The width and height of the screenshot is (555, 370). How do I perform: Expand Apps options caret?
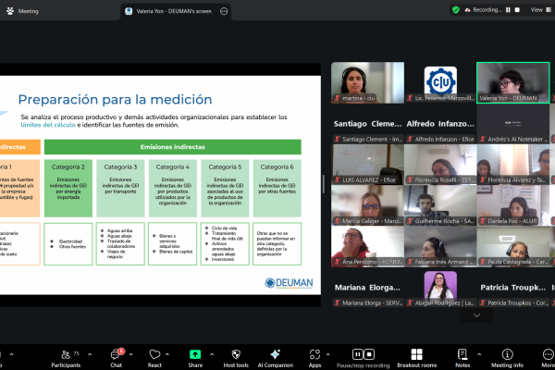327,354
